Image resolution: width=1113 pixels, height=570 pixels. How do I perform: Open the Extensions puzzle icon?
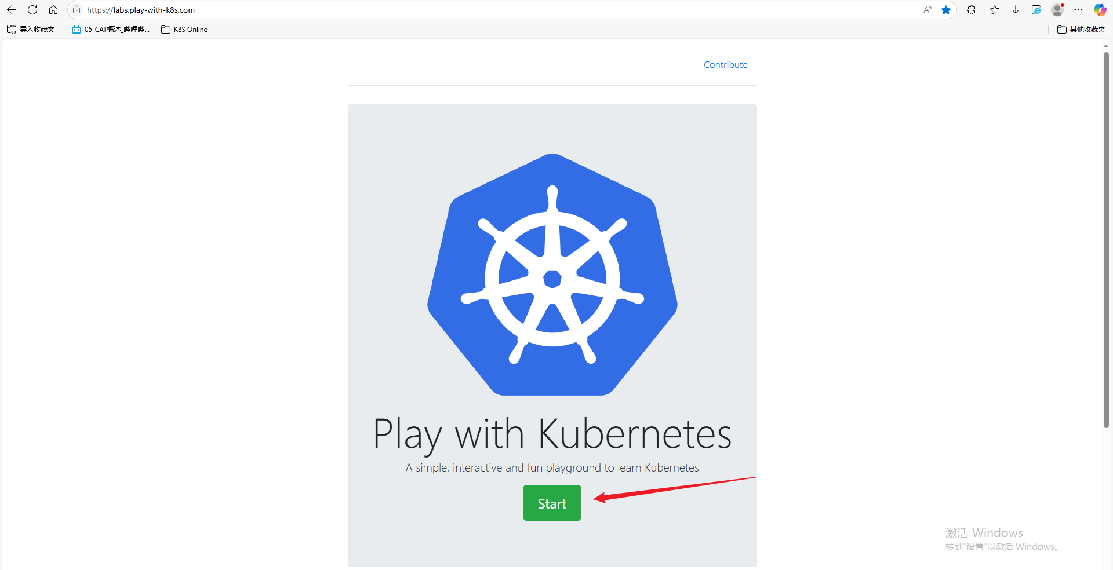click(x=971, y=10)
